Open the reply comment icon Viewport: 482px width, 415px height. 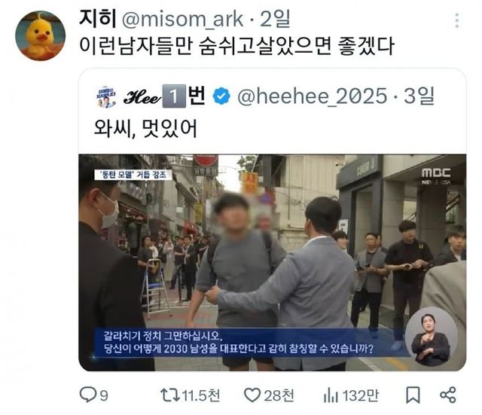(87, 395)
